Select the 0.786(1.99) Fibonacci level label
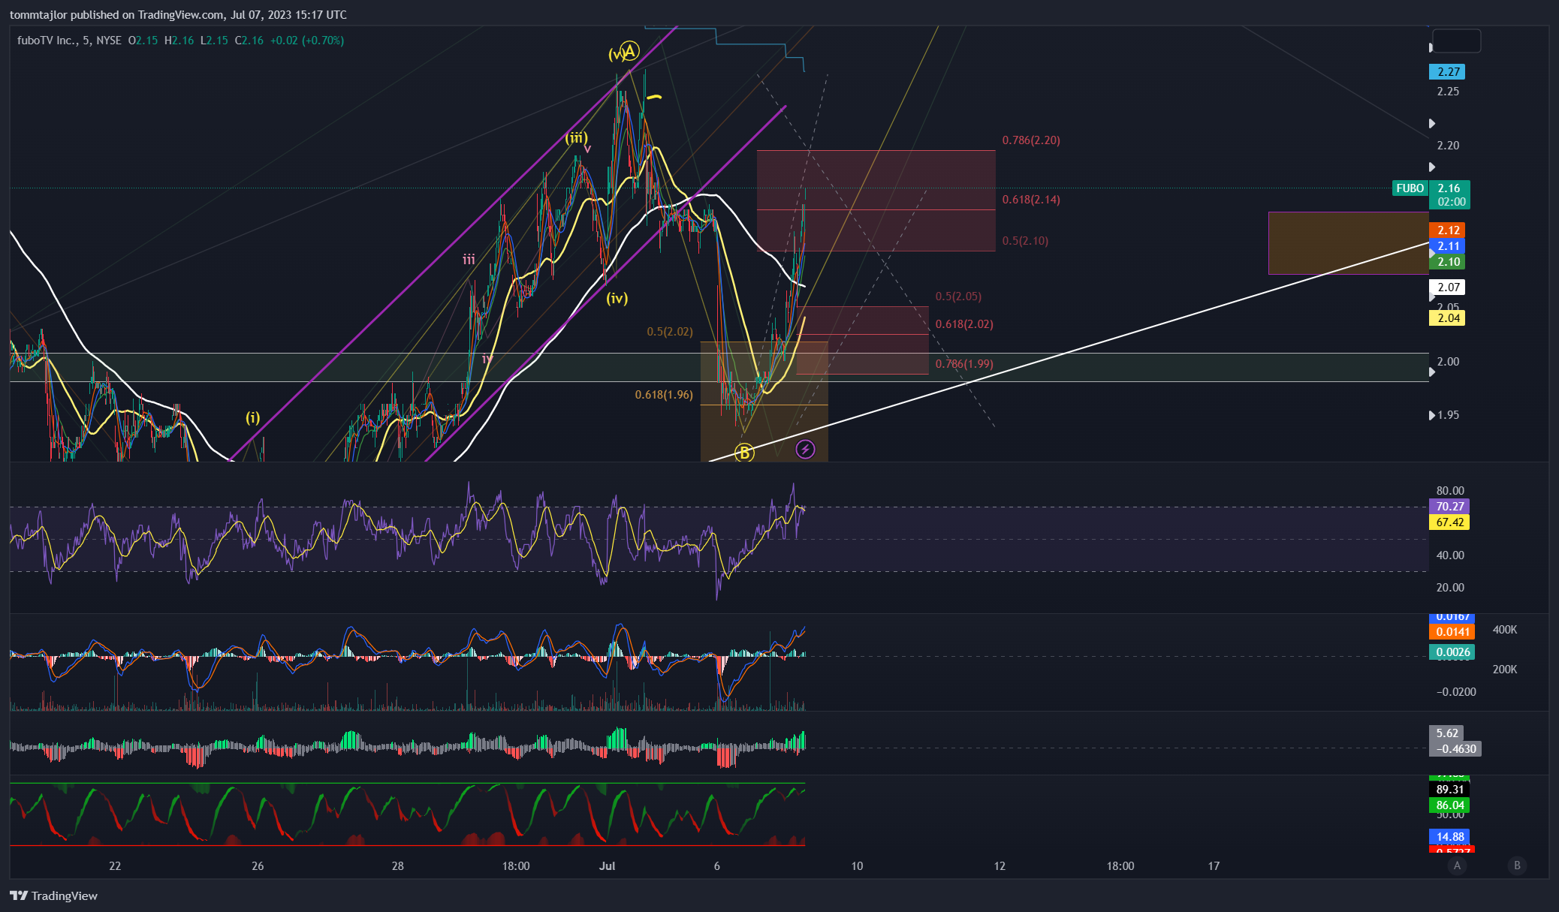The image size is (1559, 912). point(964,364)
